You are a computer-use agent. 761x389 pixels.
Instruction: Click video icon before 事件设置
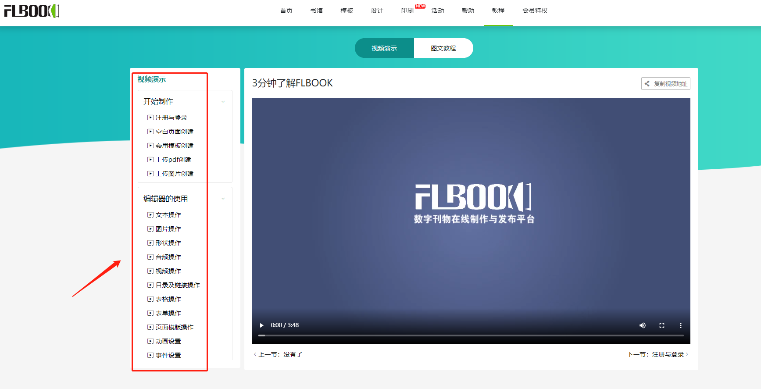[x=150, y=355]
